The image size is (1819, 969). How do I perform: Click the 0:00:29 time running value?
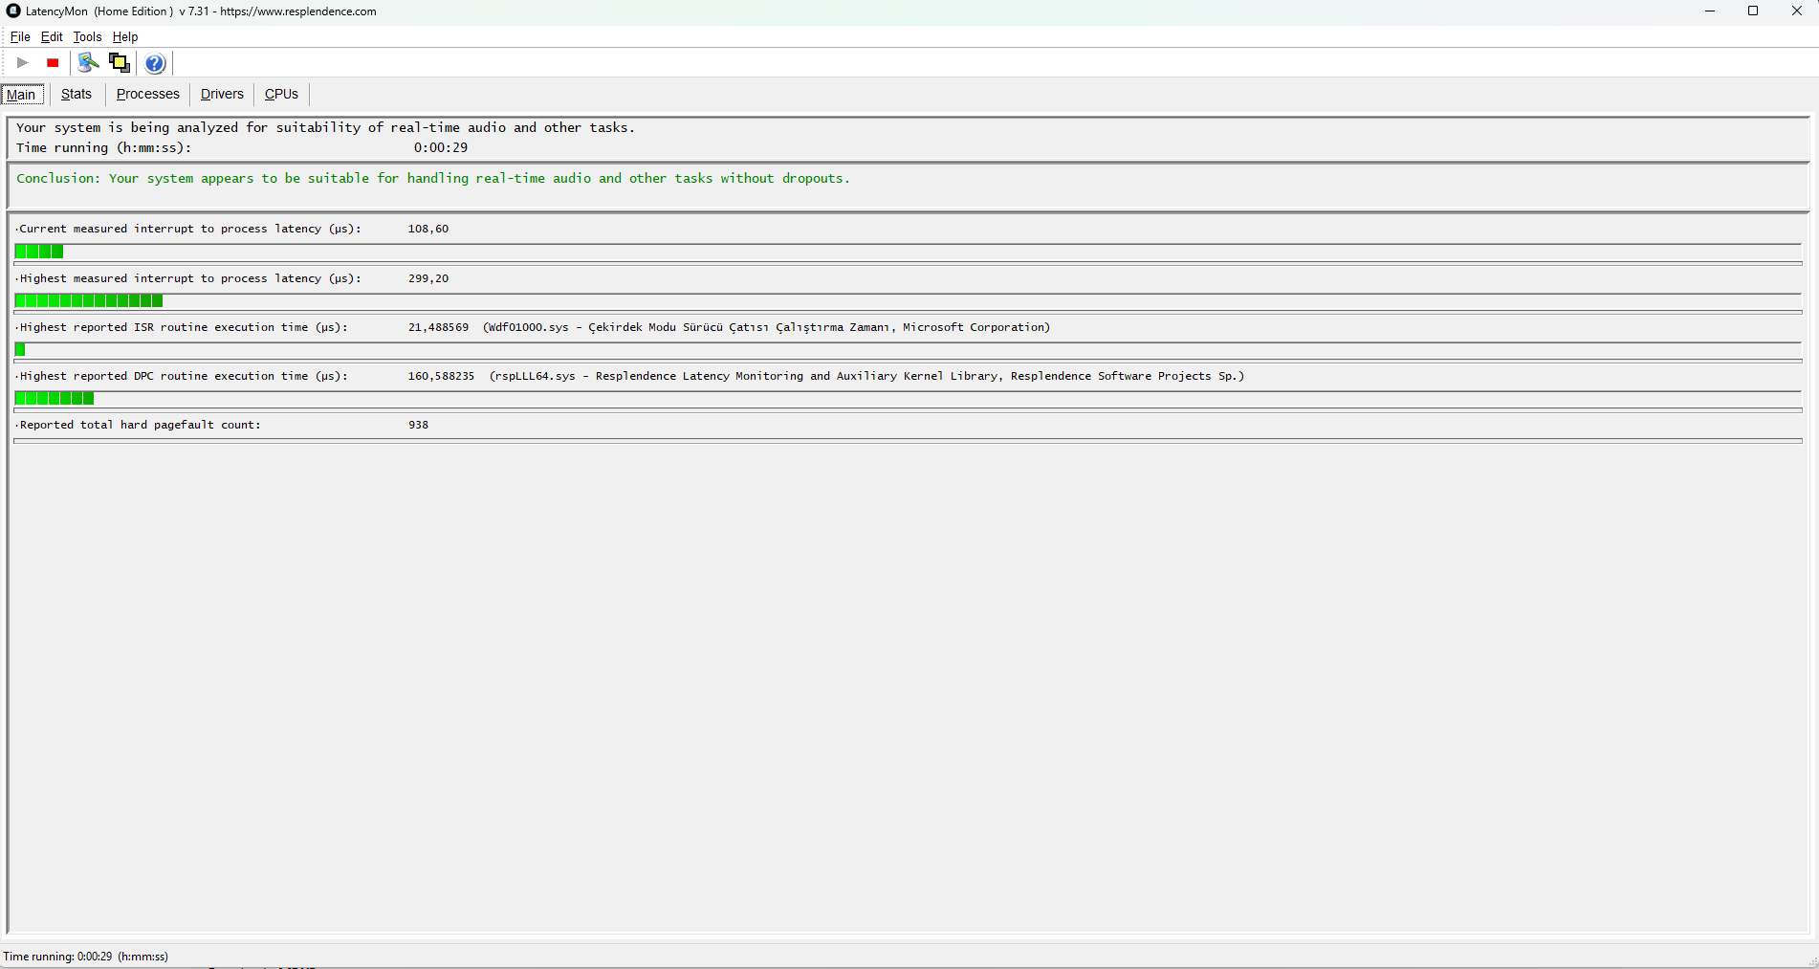(x=441, y=148)
